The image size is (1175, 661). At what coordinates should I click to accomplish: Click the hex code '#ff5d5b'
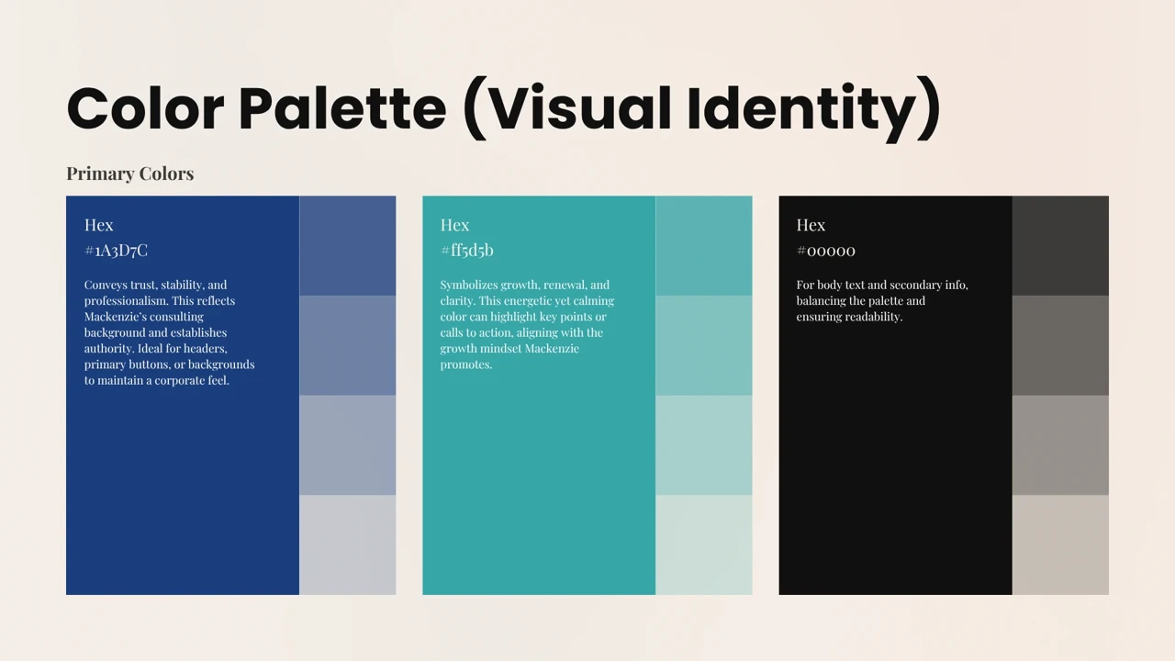[x=467, y=250]
